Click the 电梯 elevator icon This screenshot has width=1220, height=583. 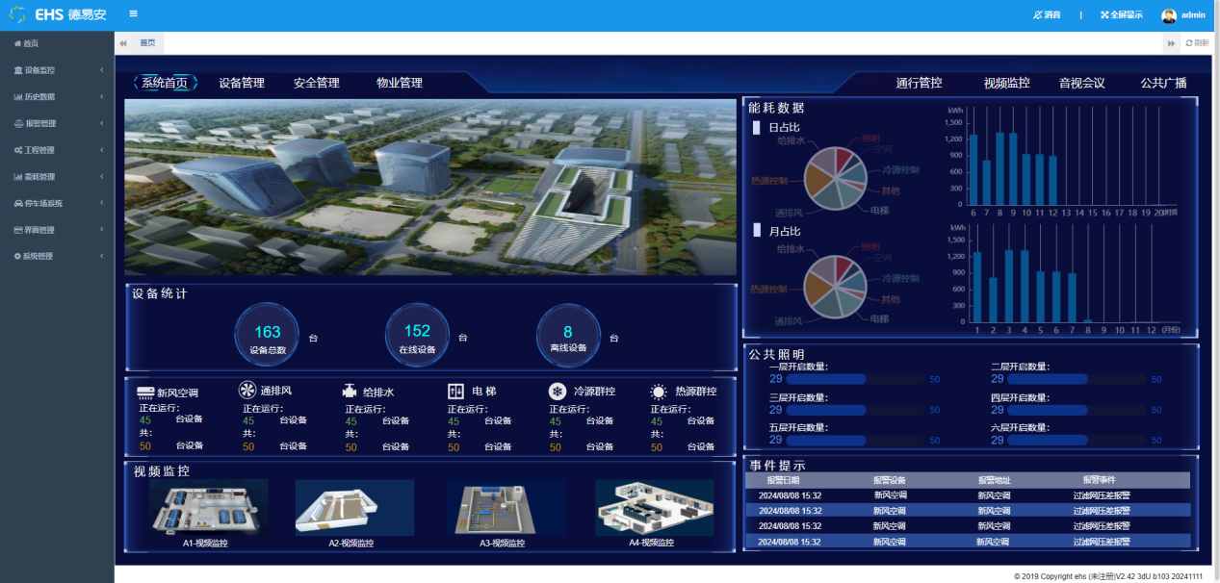point(456,392)
